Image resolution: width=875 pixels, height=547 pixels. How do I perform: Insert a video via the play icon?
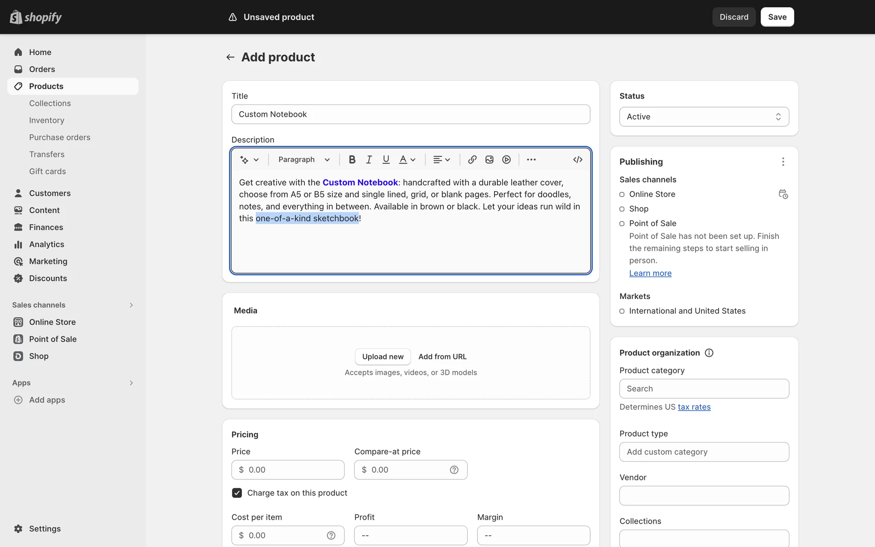(x=506, y=160)
